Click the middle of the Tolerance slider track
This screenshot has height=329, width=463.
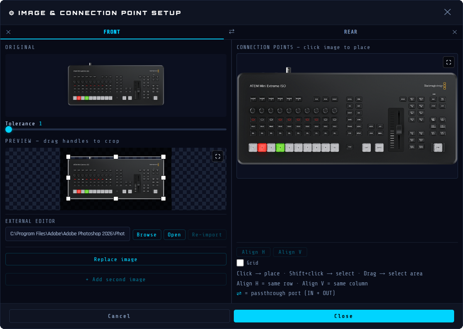coord(116,129)
